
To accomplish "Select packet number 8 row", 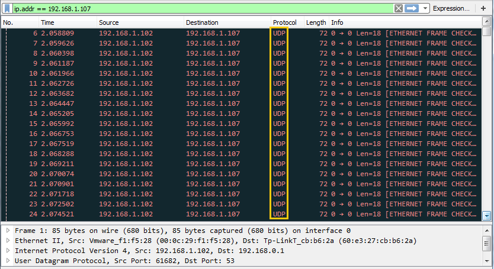I will tap(242, 53).
